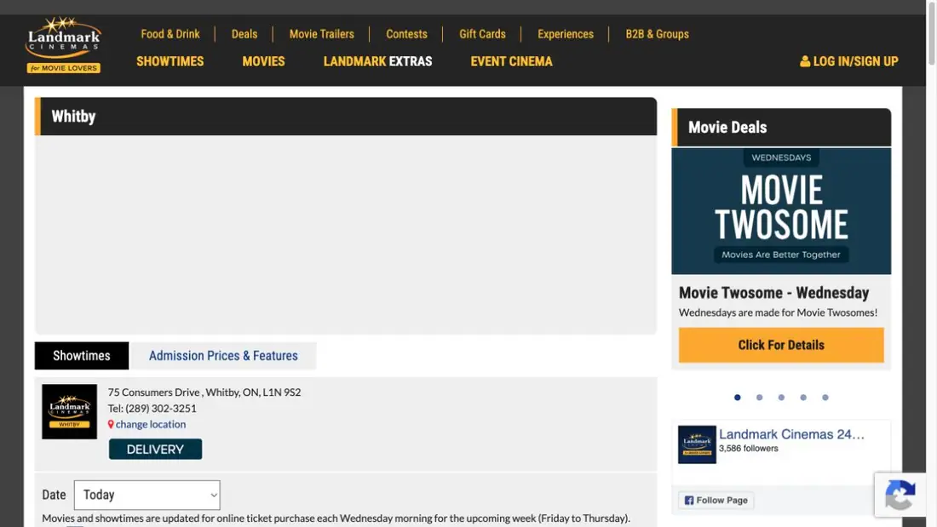Open the Landmark Cinemas 24 Facebook page link
The height and width of the screenshot is (527, 937).
791,434
